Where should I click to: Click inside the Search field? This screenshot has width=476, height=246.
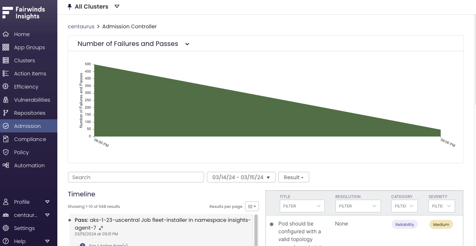click(x=136, y=177)
